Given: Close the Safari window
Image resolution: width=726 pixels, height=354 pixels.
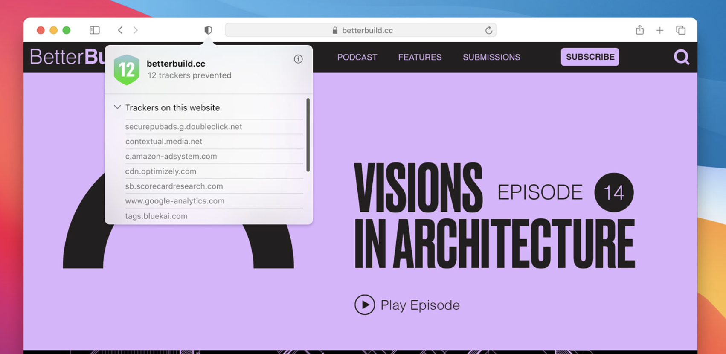Looking at the screenshot, I should (41, 30).
